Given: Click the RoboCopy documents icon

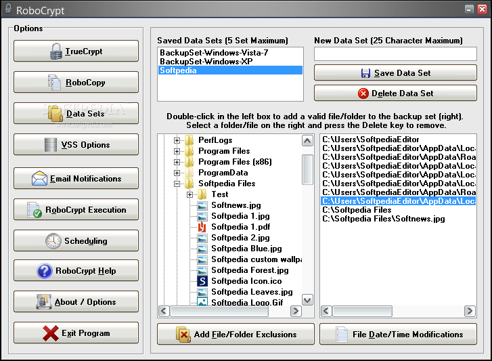Looking at the screenshot, I should pos(54,82).
